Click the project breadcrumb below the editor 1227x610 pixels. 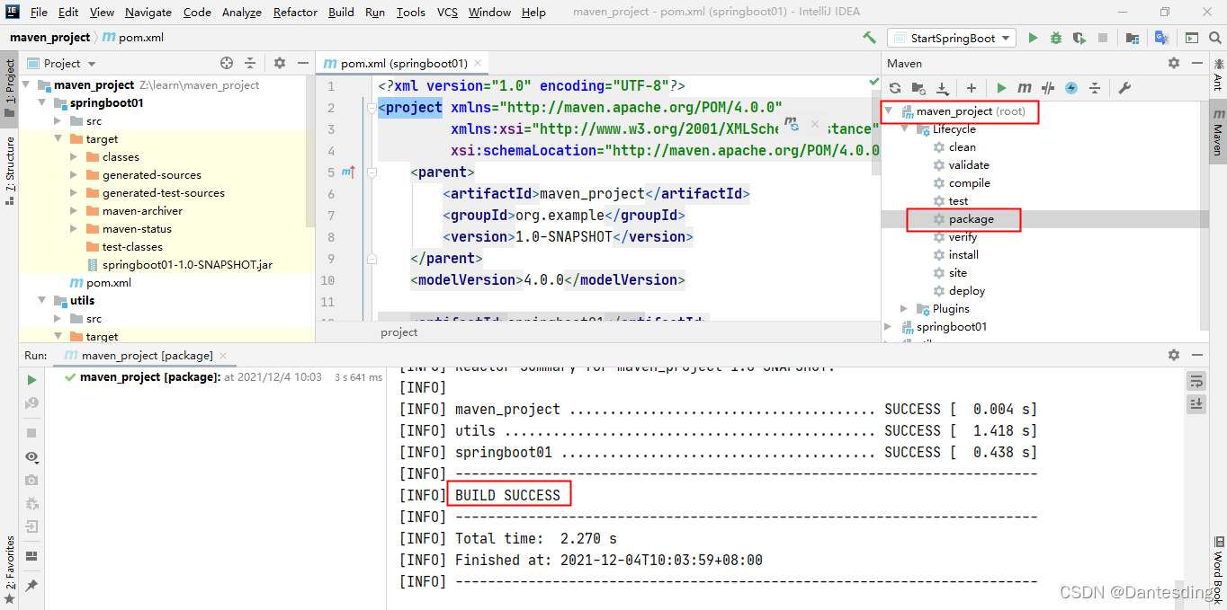tap(399, 332)
